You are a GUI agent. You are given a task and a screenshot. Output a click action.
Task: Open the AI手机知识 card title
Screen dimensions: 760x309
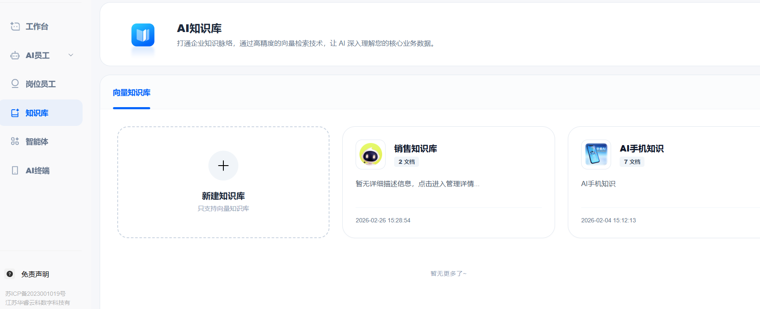click(x=641, y=149)
